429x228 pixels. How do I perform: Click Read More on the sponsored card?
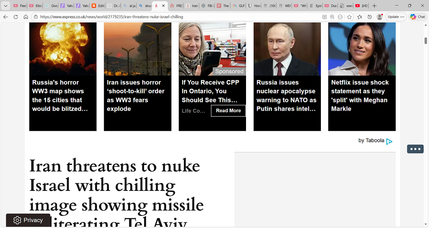228,110
